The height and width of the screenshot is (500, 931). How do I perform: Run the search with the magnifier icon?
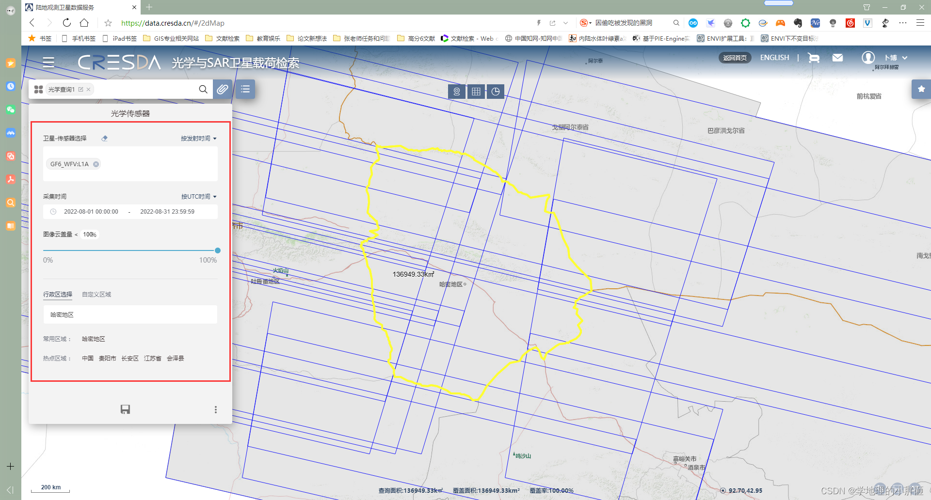tap(203, 89)
